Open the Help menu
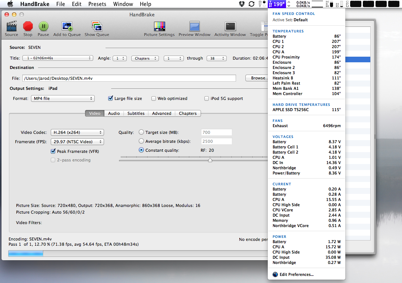402x283 pixels. [x=145, y=4]
